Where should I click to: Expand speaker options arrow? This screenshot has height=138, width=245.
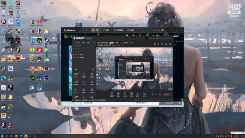point(147,94)
